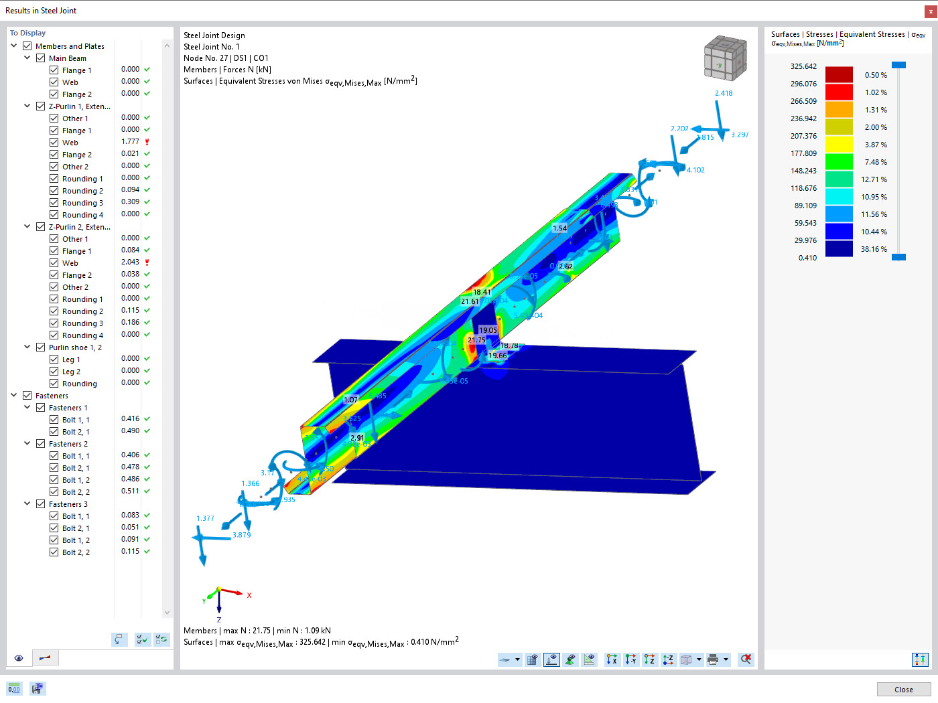Uncheck the Main Beam checkbox
The image size is (938, 703).
[40, 58]
